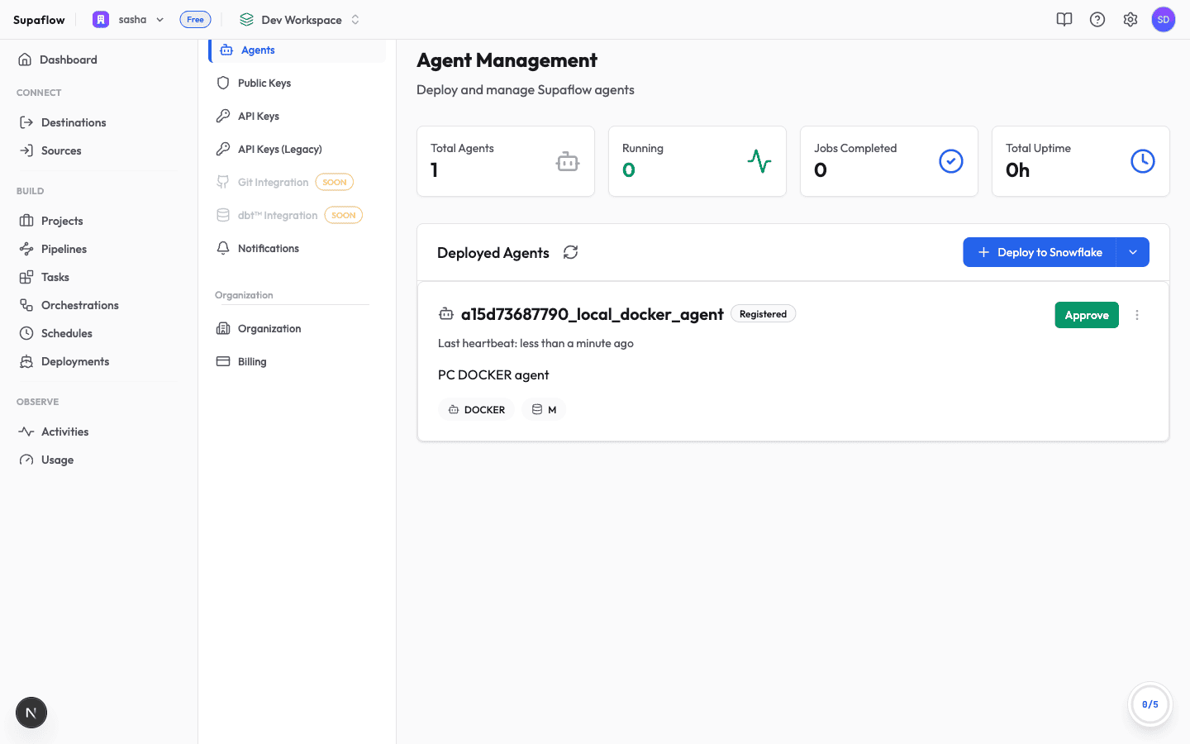Click the green Dev Workspace layers icon

(246, 20)
